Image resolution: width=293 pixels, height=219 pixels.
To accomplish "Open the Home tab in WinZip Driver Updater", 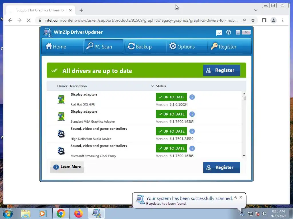I will pyautogui.click(x=56, y=46).
